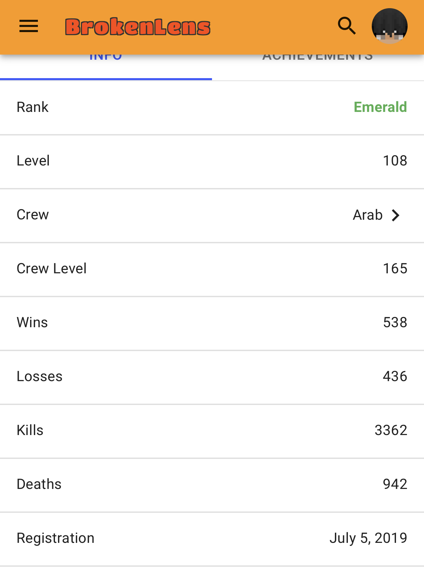Click the Wins row value 538
424x578 pixels.
395,322
